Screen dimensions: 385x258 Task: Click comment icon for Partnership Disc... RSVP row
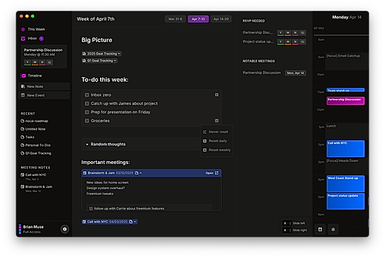pos(302,32)
